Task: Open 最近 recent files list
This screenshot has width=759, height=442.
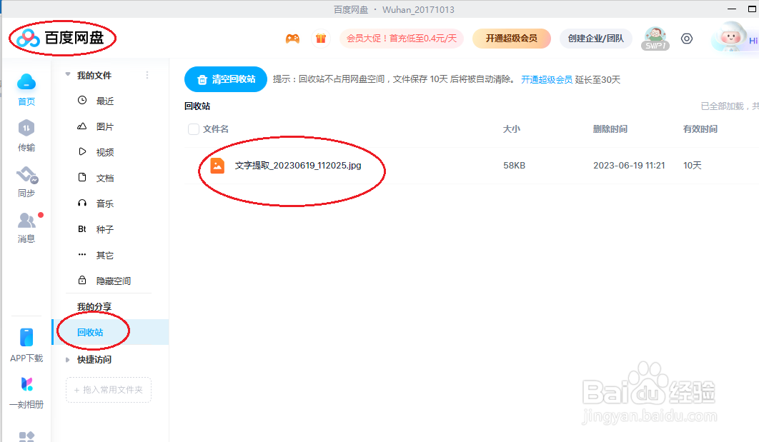Action: click(x=105, y=101)
